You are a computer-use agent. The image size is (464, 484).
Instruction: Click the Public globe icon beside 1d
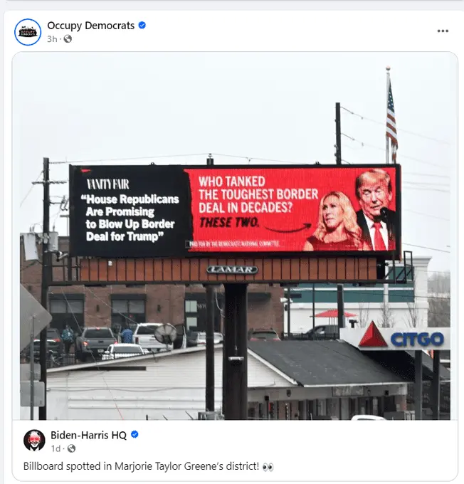(x=71, y=448)
